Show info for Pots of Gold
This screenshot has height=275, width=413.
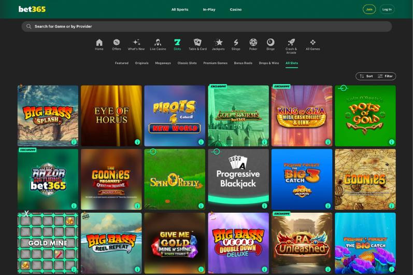point(392,142)
